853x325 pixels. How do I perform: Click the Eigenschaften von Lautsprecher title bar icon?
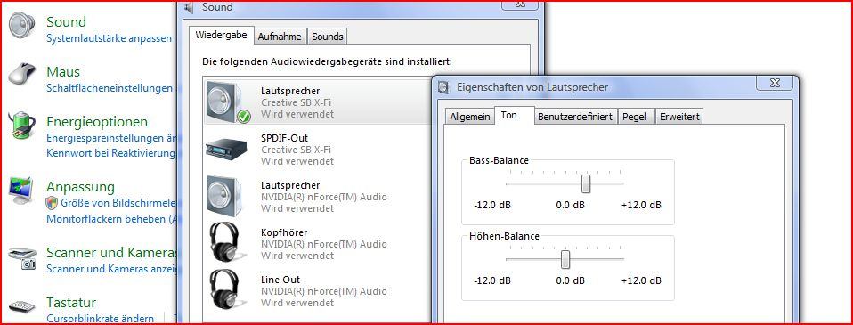444,87
